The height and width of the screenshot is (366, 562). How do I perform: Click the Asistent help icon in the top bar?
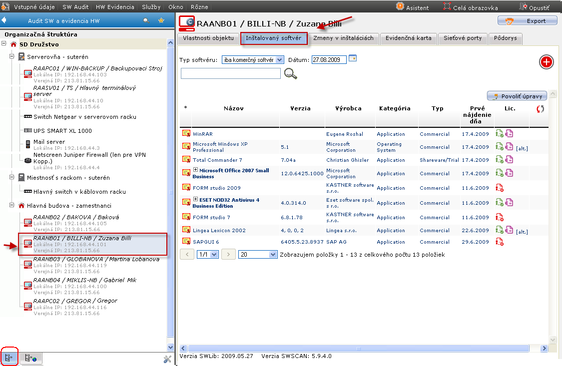(x=400, y=6)
